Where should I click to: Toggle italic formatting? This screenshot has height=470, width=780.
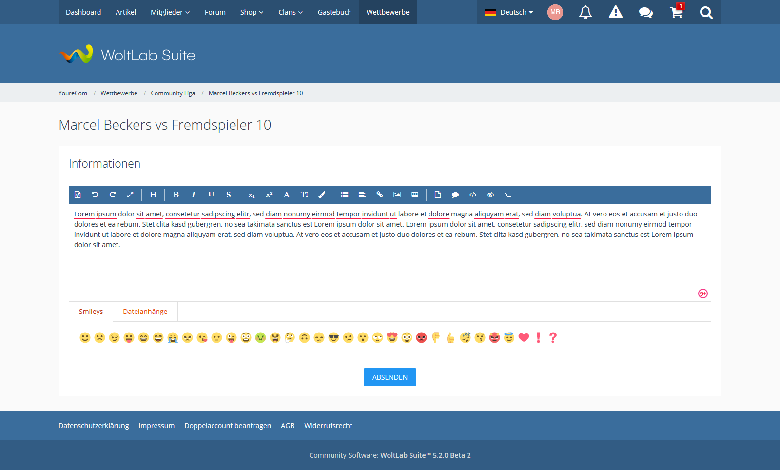[x=194, y=195]
